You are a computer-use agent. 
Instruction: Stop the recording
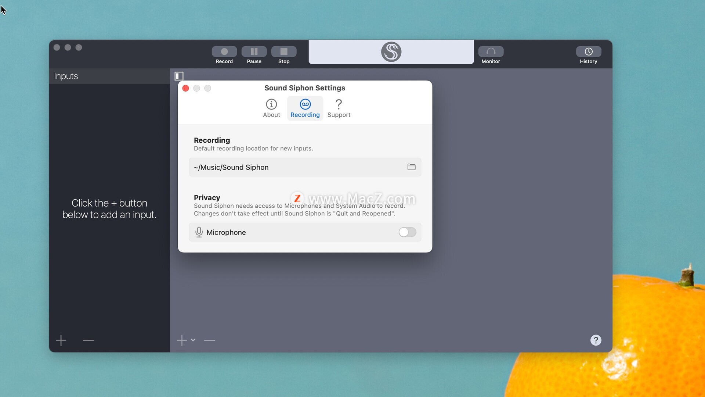284,51
